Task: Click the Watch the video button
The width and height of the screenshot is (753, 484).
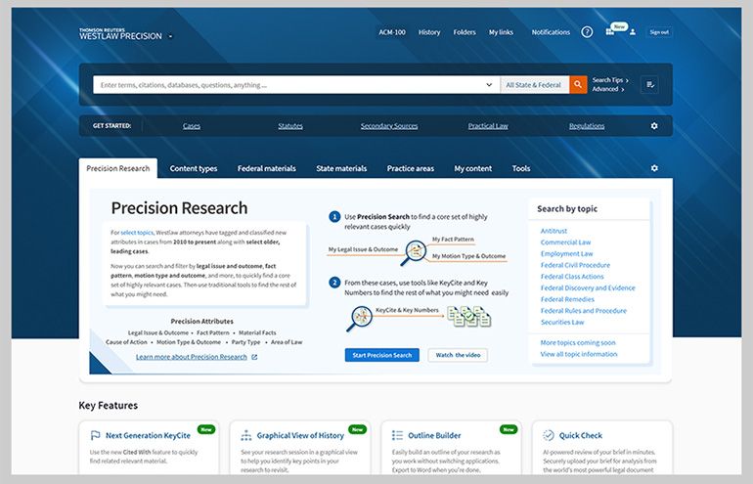Action: click(457, 355)
